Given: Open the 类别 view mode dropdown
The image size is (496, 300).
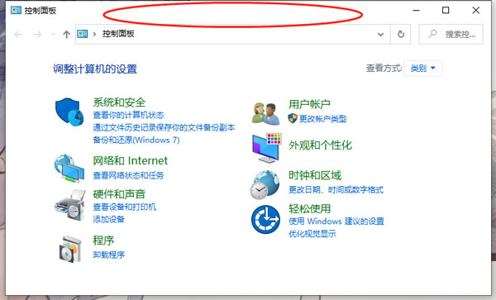Looking at the screenshot, I should (423, 69).
